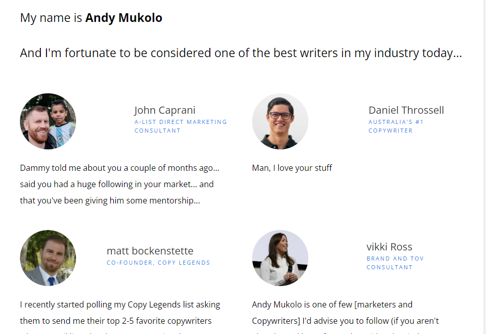
Task: Click the matt bockenstette name heading
Action: (150, 251)
